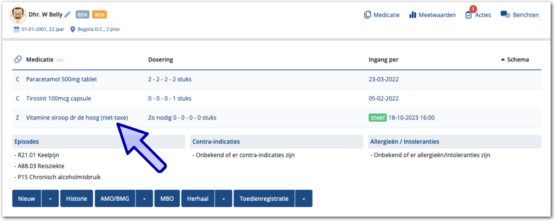The image size is (555, 221).
Task: Toggle ABC sorting next to Medicatie header
Action: click(60, 60)
